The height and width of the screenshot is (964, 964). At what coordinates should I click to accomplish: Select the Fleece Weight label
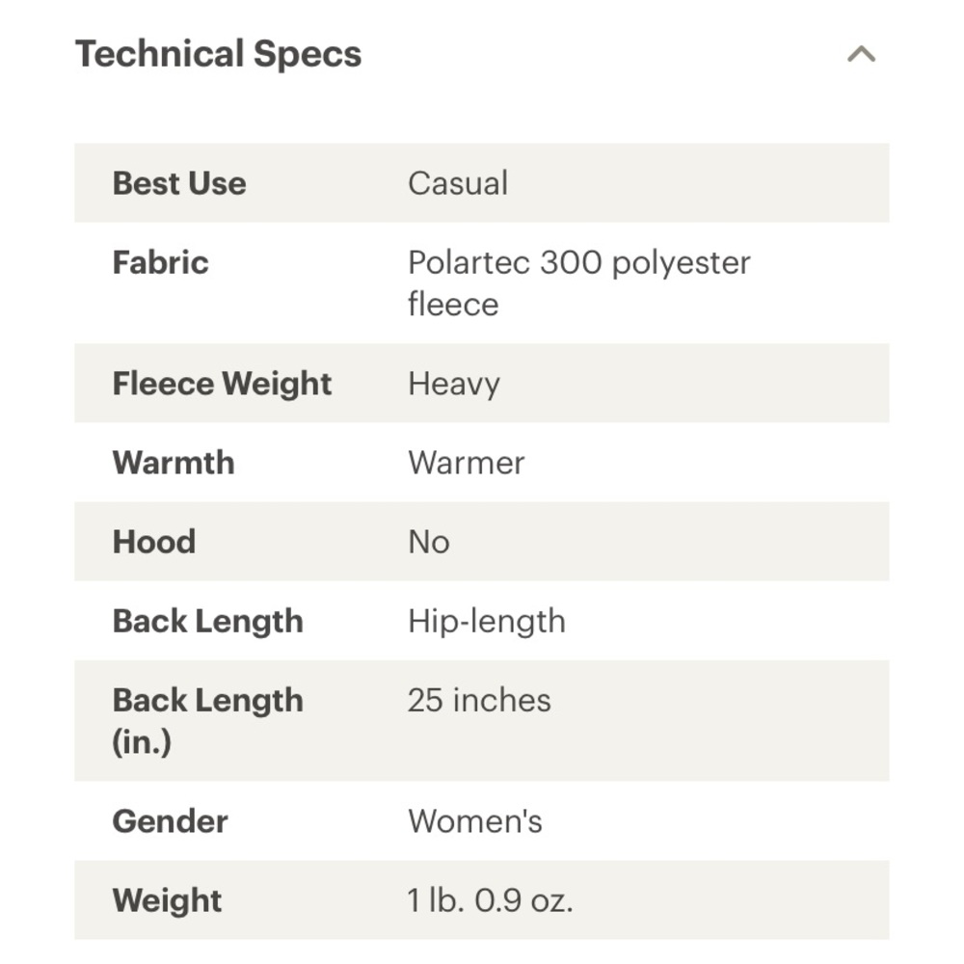(x=222, y=384)
